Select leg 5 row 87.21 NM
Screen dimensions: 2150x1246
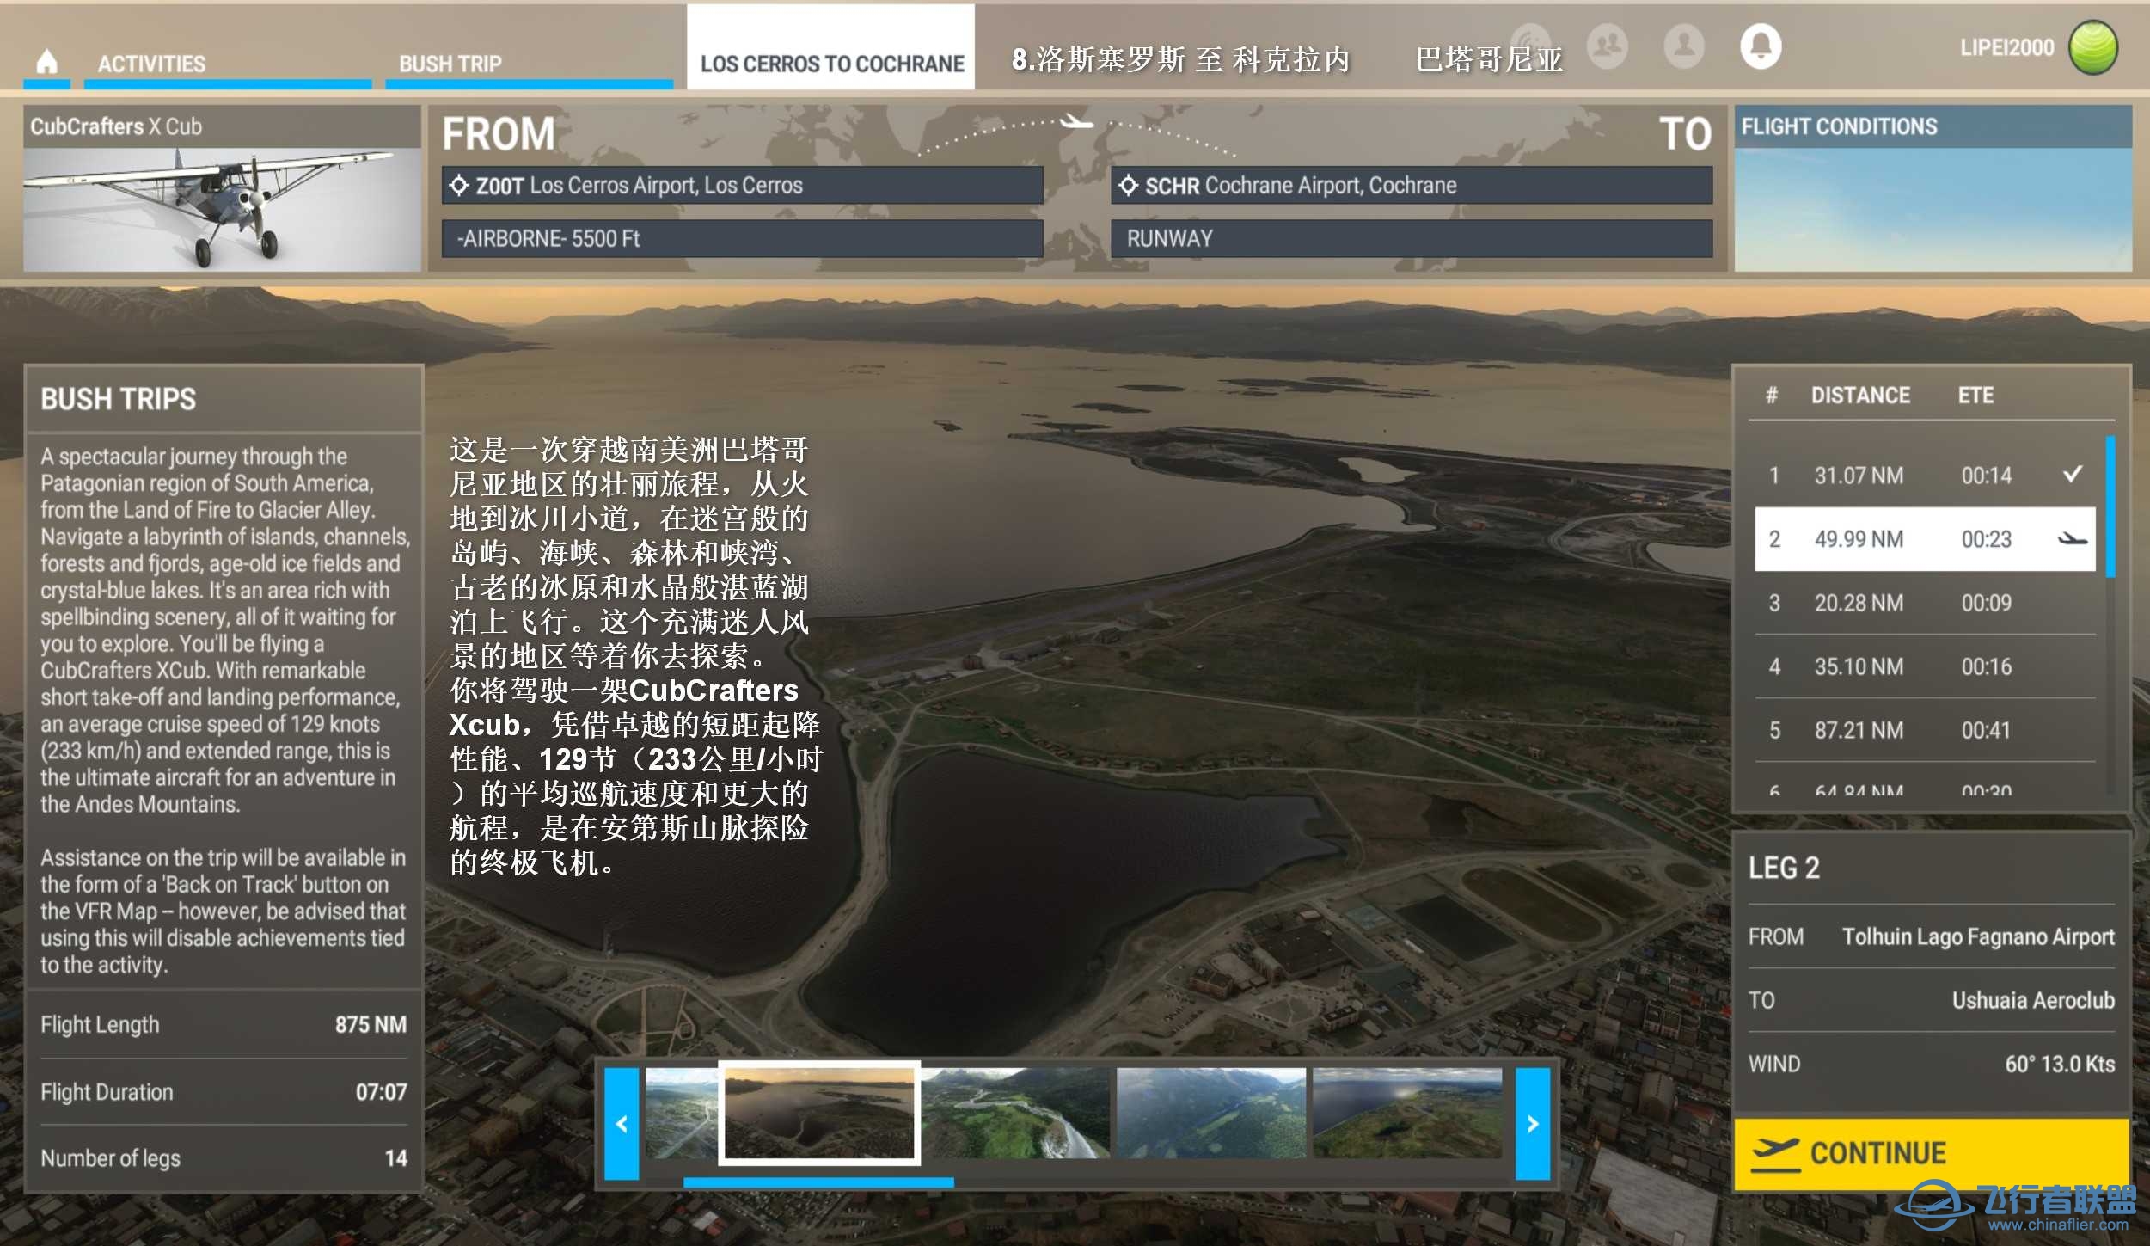pos(1925,730)
